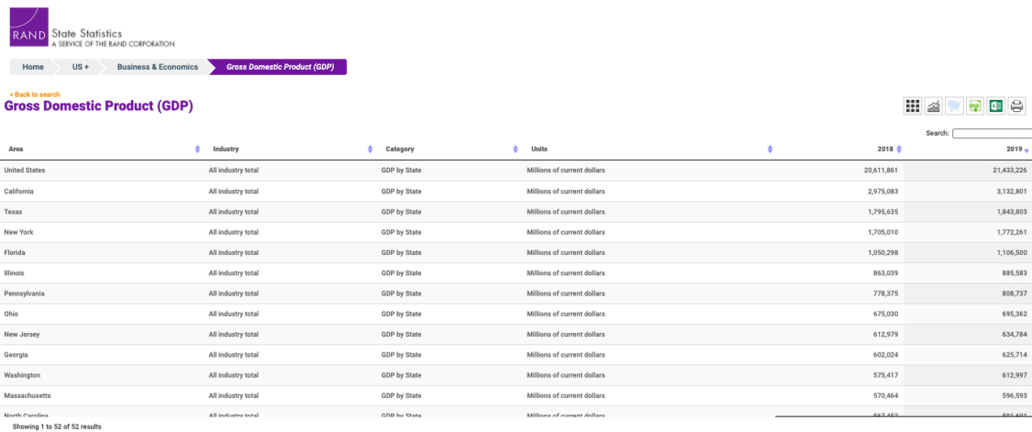1032x432 pixels.
Task: Sort by Units column arrows
Action: 770,149
